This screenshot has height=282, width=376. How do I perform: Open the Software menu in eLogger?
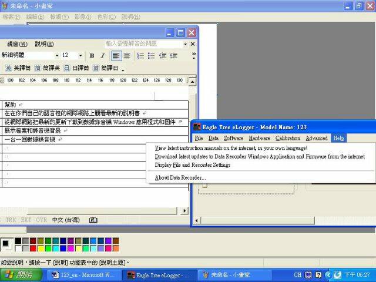click(x=233, y=138)
